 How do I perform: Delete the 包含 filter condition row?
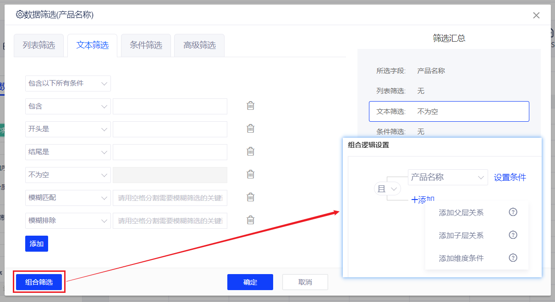(251, 106)
